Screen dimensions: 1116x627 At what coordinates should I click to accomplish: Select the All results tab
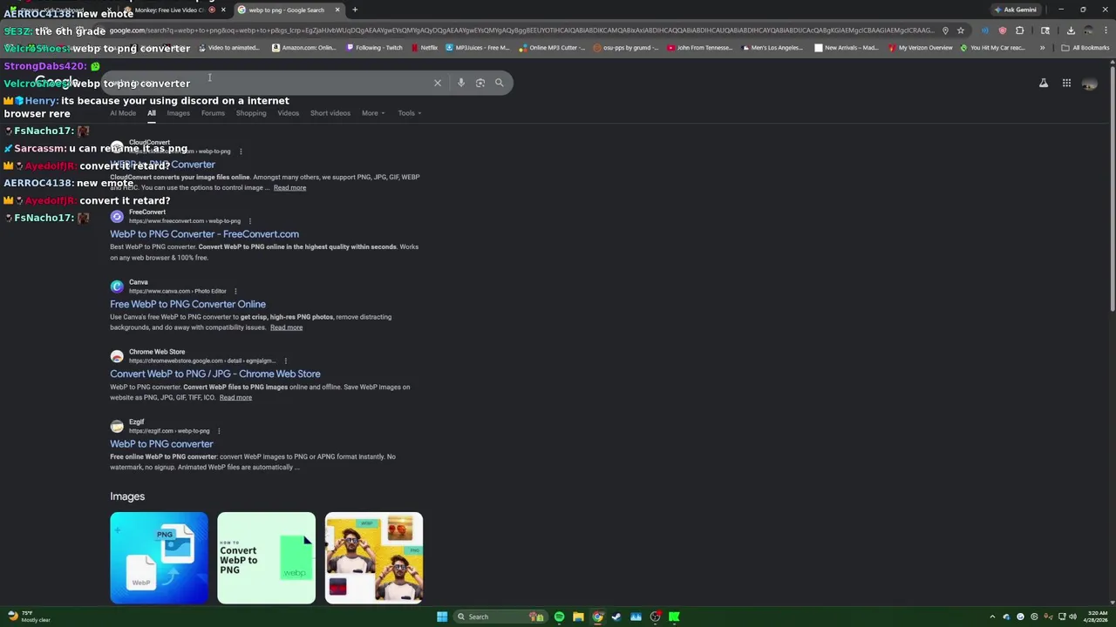click(x=152, y=113)
